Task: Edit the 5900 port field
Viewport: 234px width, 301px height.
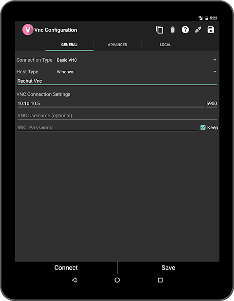Action: tap(212, 104)
